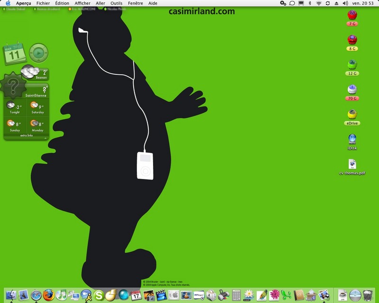Open the pink flower dock icon

[274, 295]
